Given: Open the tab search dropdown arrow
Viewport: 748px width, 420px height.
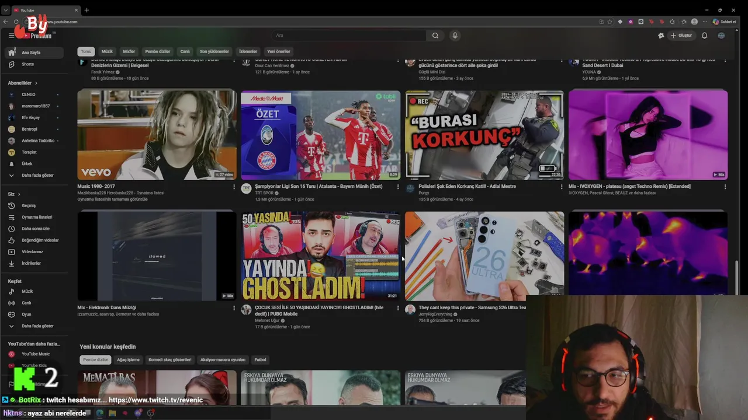Looking at the screenshot, I should 6,10.
